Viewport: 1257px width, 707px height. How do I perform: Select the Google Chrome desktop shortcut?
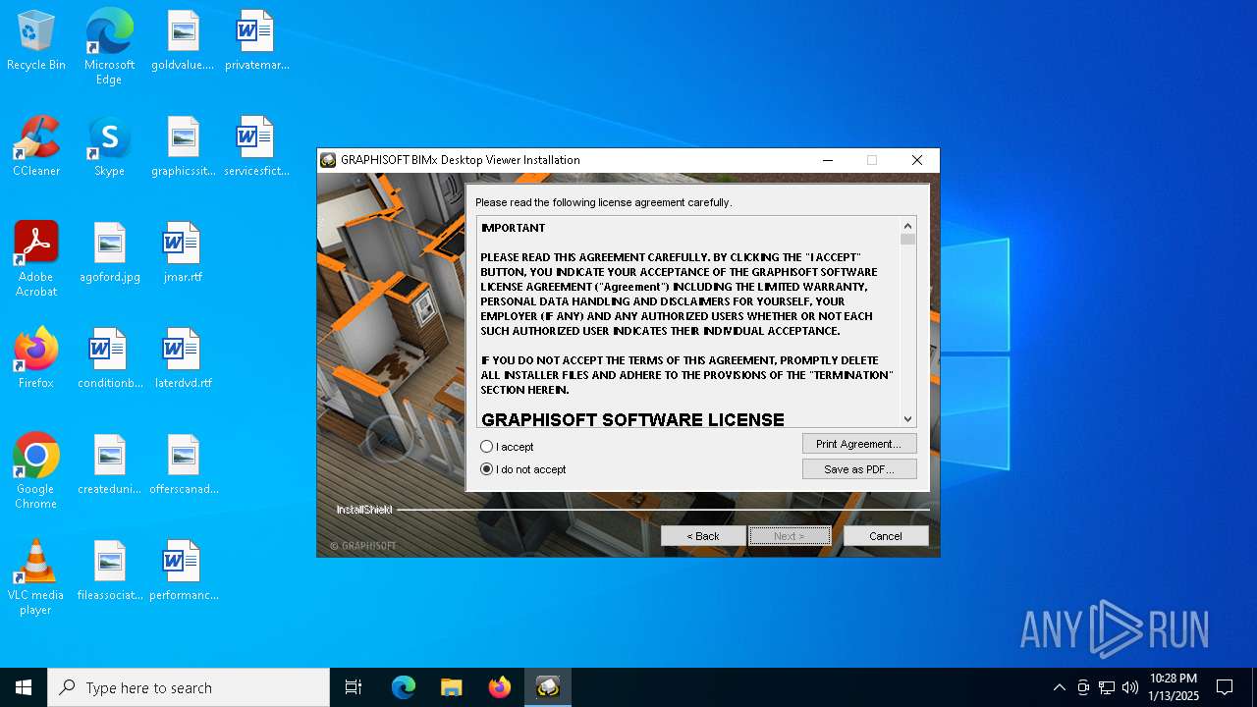36,470
